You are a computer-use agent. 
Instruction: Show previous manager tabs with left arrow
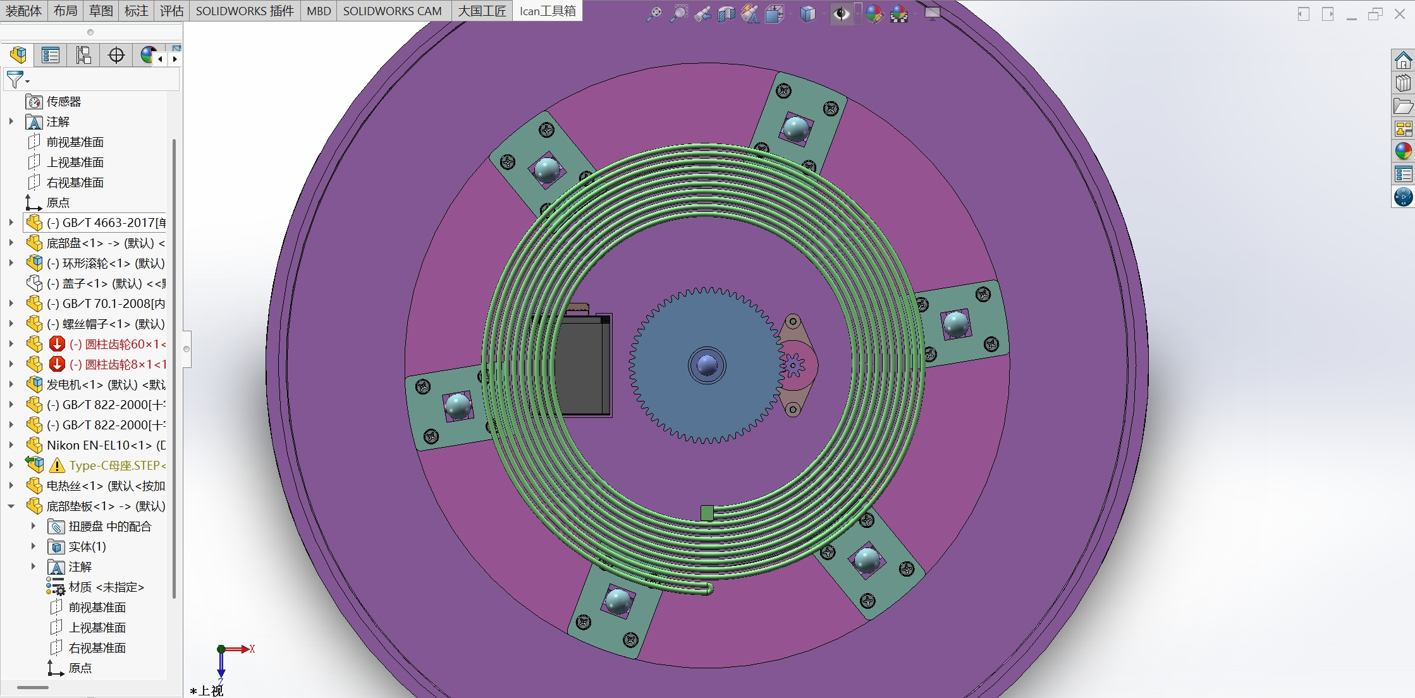pyautogui.click(x=161, y=59)
